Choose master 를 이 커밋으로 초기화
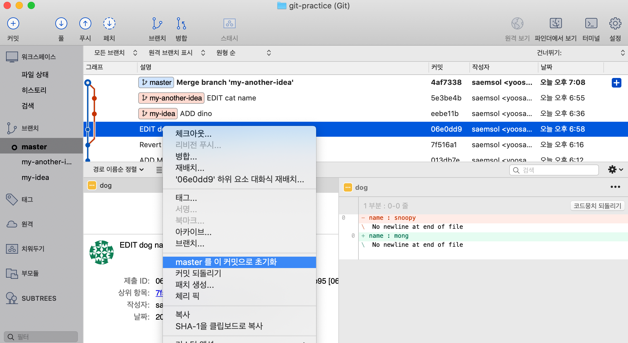This screenshot has width=628, height=343. pyautogui.click(x=239, y=262)
